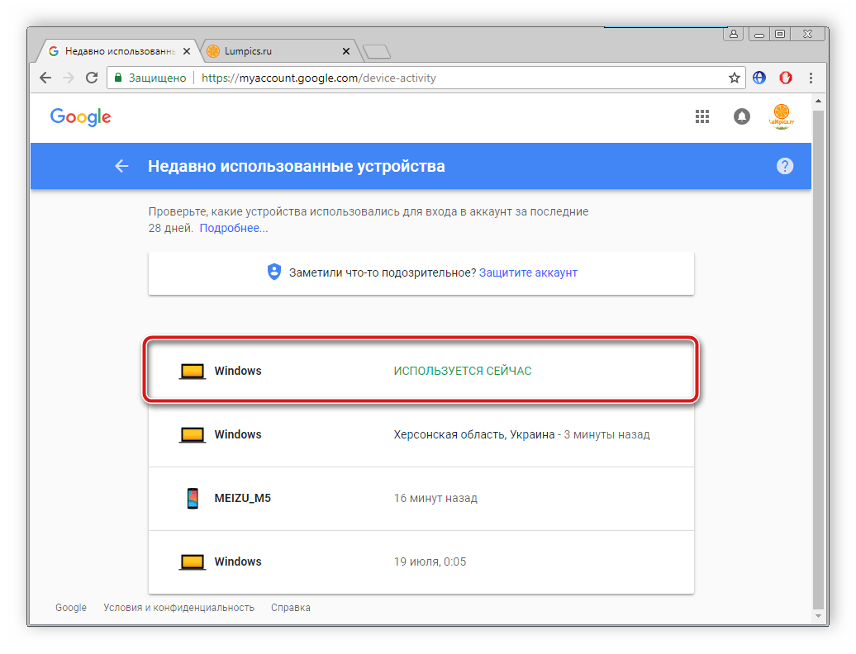This screenshot has width=856, height=654.
Task: Bookmark page with the star icon
Action: (x=734, y=78)
